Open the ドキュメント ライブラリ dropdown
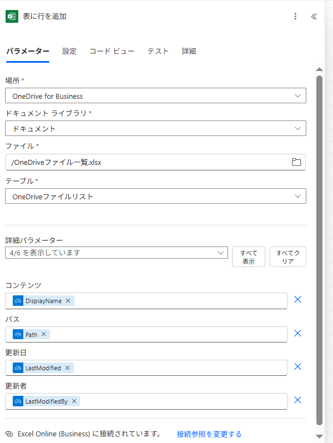Image resolution: width=333 pixels, height=443 pixels. click(155, 129)
